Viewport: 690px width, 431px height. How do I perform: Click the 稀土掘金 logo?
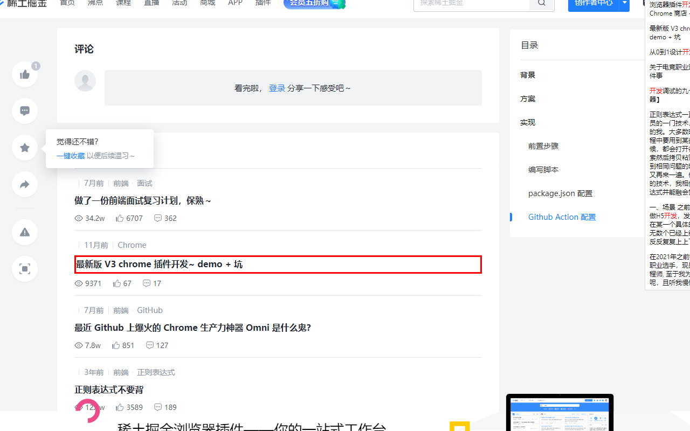click(24, 3)
